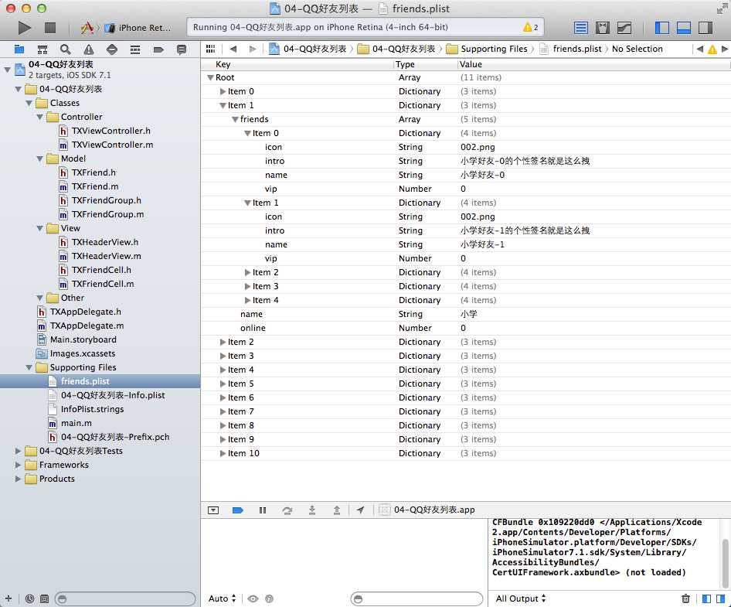The image size is (731, 607).
Task: Toggle the breakpoints activation icon
Action: pyautogui.click(x=238, y=510)
